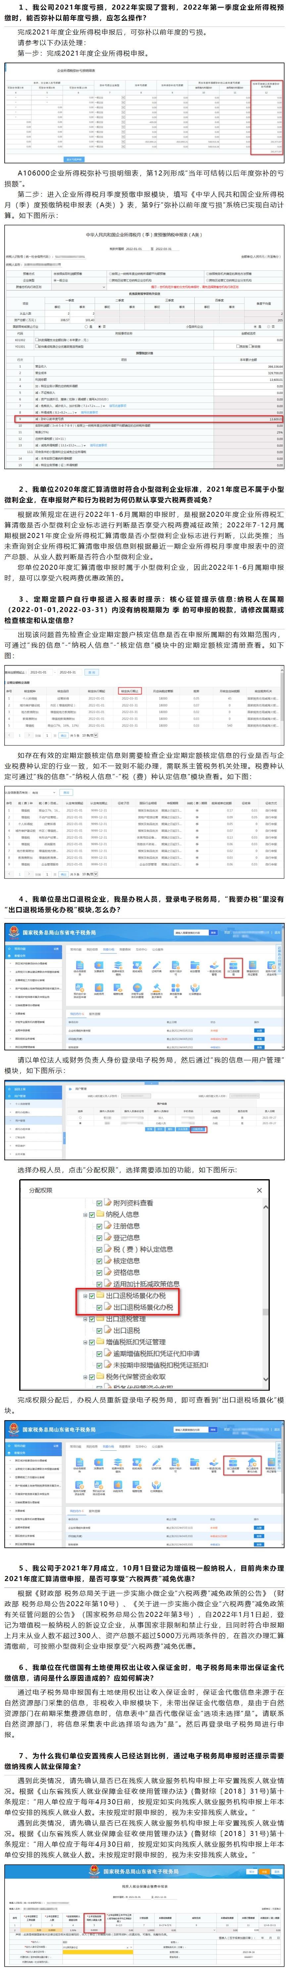288x1971 pixels.
Task: Toggle the 税(费)种认定信息 checkbox
Action: [x=100, y=1249]
